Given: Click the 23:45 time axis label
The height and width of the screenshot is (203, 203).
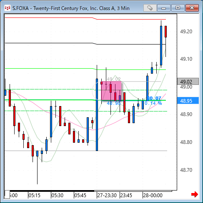Looking at the screenshot, I should pos(126,196).
